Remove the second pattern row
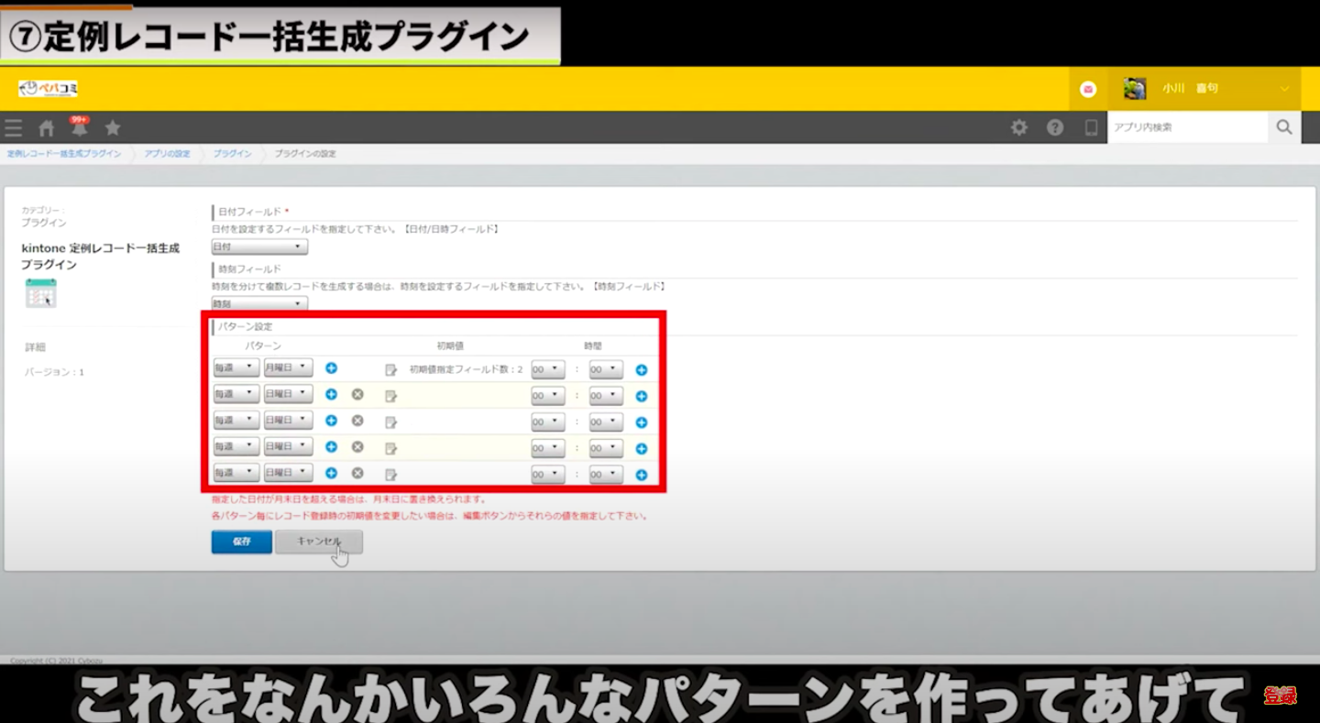Viewport: 1320px width, 723px height. click(x=357, y=395)
